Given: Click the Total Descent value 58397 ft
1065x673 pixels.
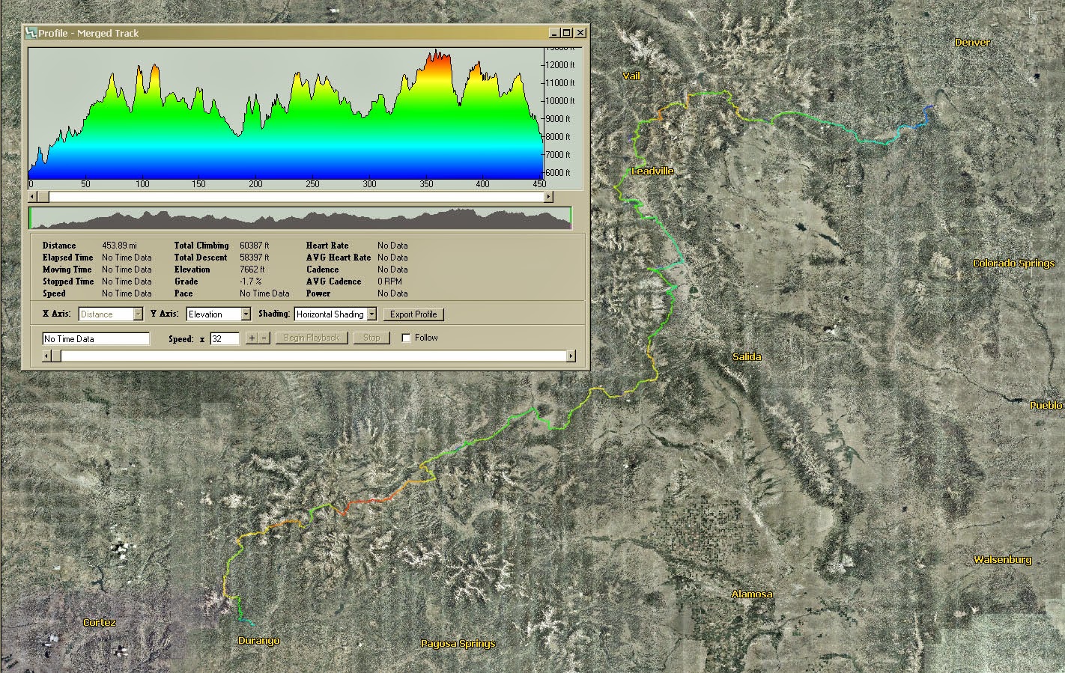Looking at the screenshot, I should pos(254,258).
